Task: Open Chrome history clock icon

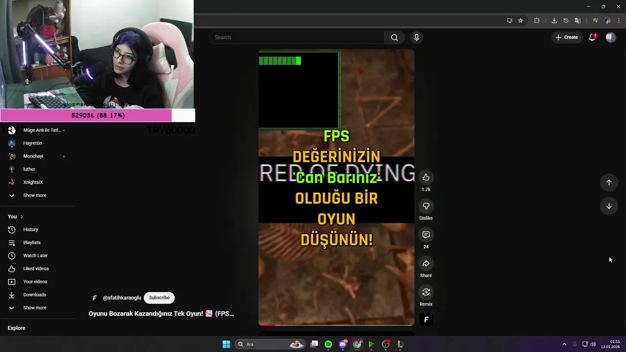Action: (566, 21)
